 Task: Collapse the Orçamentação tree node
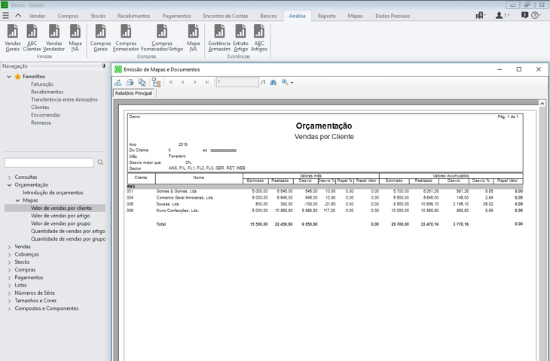(x=10, y=185)
